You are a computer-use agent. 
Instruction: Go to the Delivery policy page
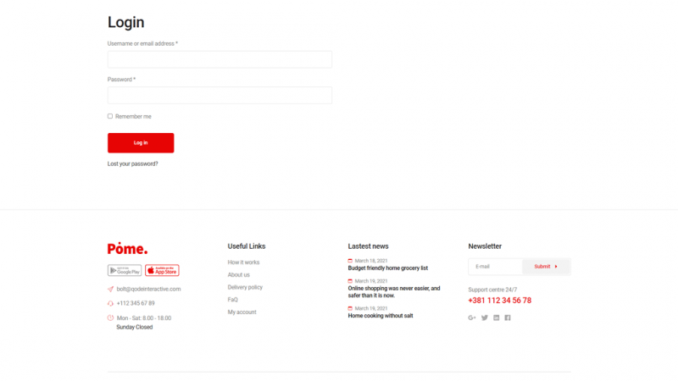[245, 287]
